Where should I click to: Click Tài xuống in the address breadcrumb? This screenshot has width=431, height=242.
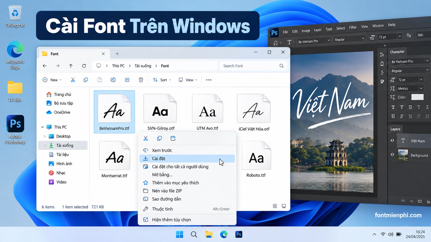(x=143, y=66)
